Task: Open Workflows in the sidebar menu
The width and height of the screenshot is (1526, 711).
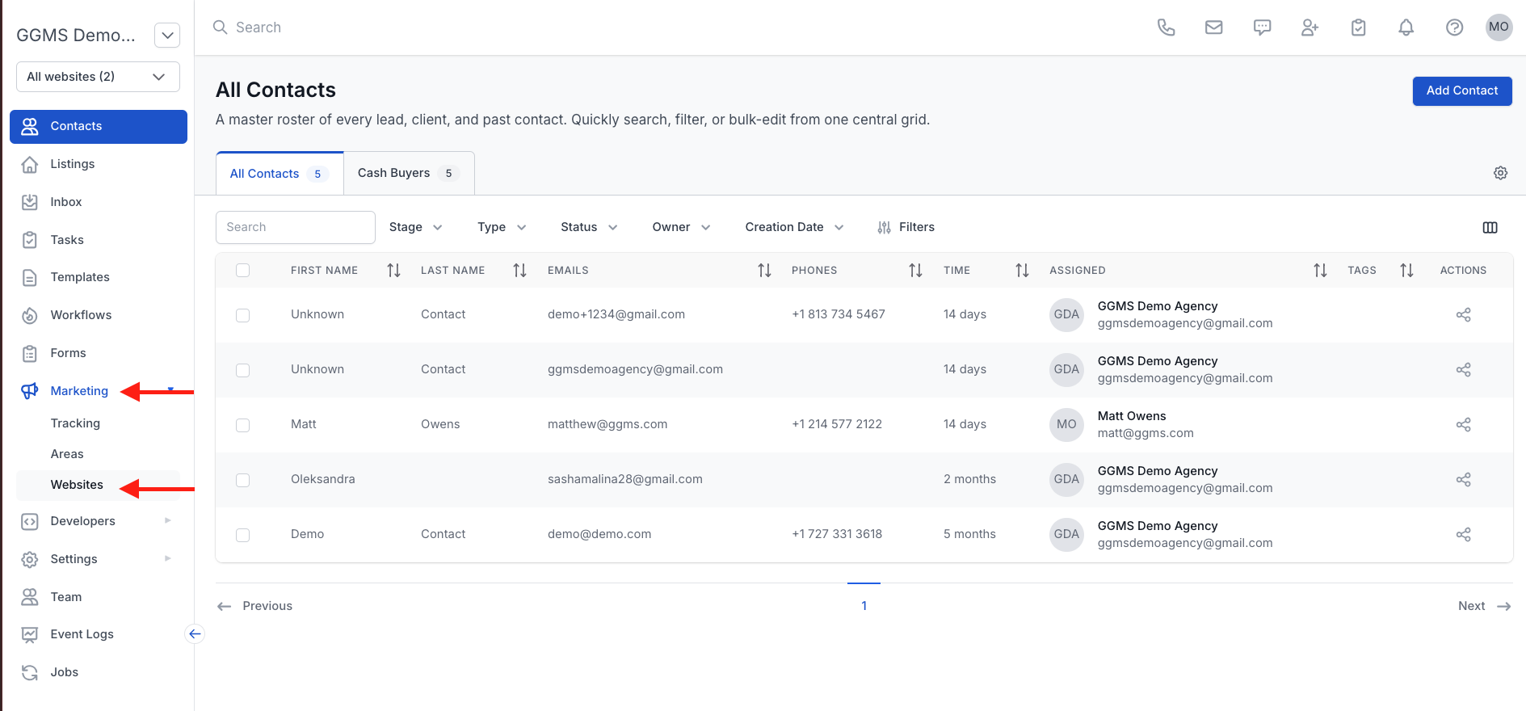Action: coord(81,315)
